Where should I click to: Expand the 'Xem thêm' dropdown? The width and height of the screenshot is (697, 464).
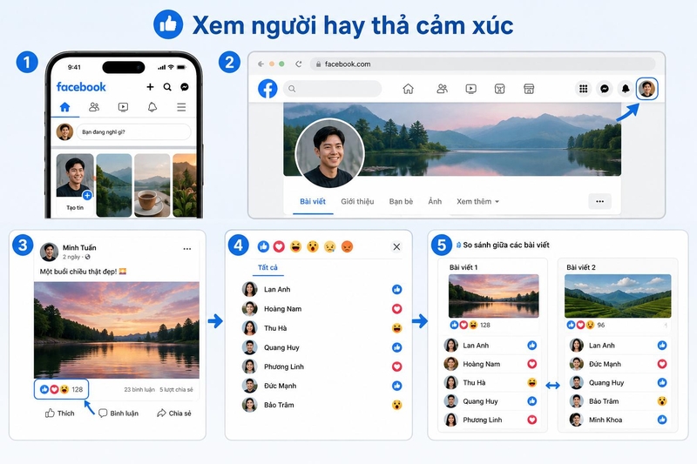pos(477,202)
